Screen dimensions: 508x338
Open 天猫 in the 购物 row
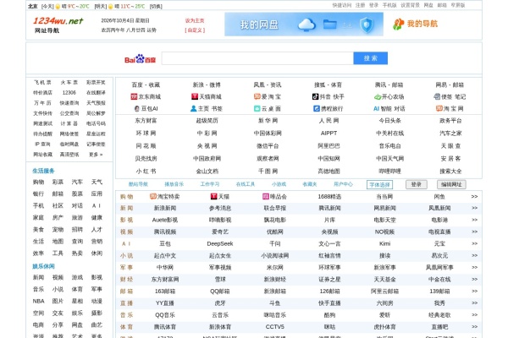220,197
